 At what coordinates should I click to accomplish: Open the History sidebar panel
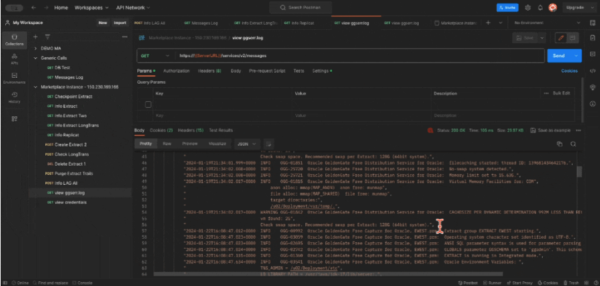14,98
